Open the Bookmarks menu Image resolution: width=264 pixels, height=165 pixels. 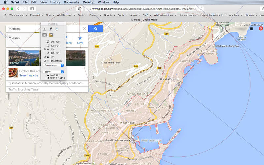(72, 2)
